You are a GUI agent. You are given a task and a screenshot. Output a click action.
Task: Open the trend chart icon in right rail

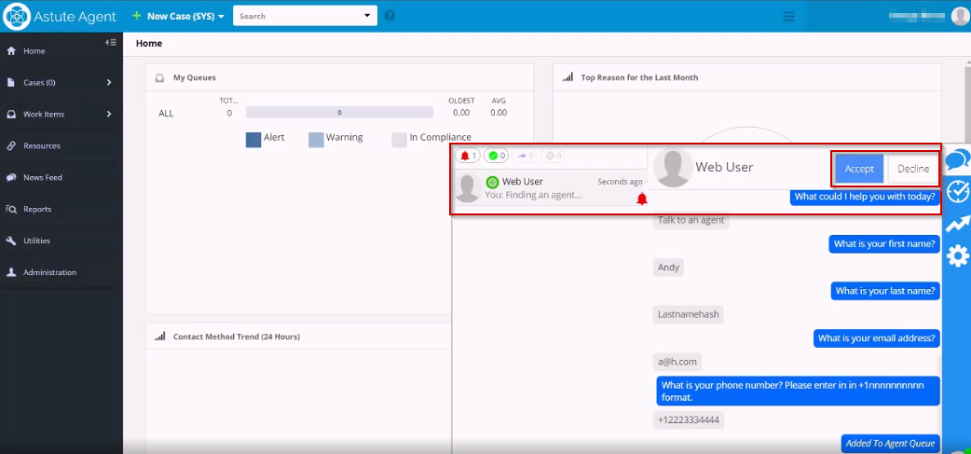[957, 224]
